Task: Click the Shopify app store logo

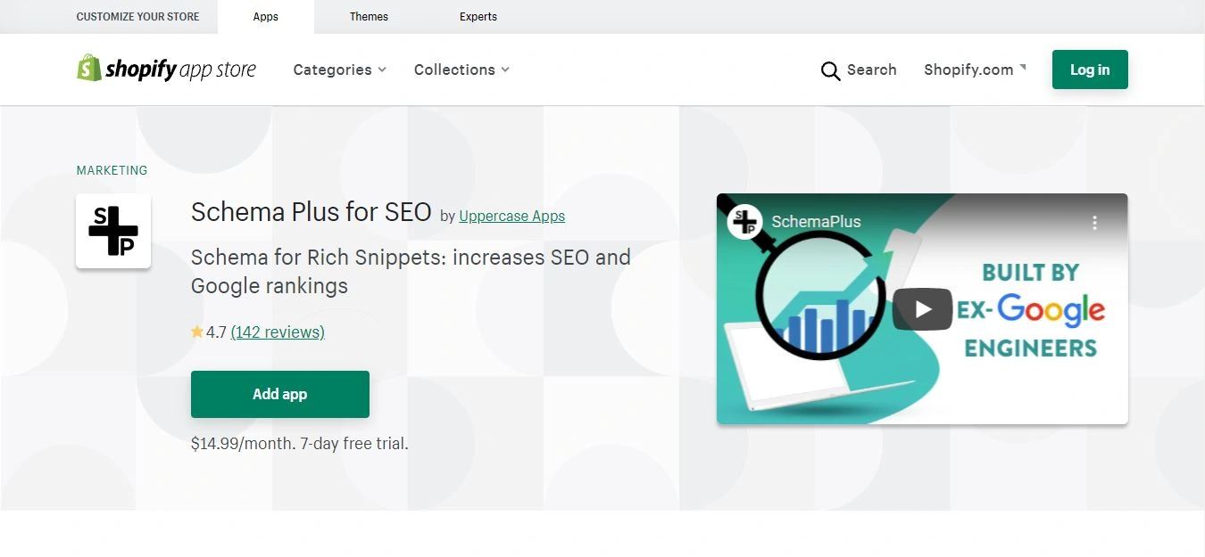Action: pos(166,69)
